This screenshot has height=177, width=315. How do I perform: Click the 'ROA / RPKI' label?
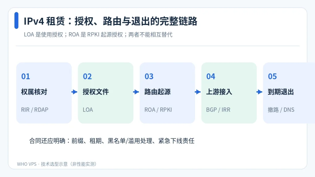pos(158,110)
